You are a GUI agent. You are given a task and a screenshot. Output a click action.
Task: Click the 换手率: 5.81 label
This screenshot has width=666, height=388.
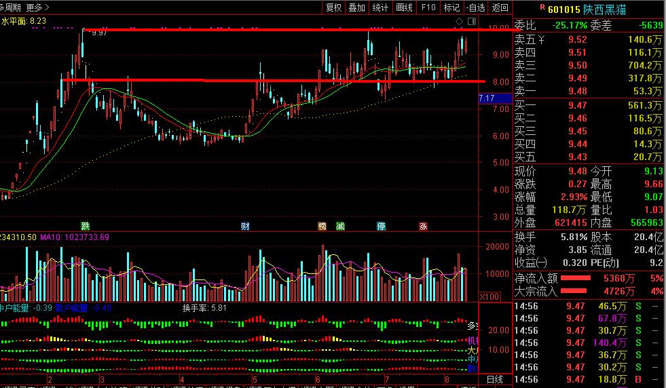pos(204,308)
